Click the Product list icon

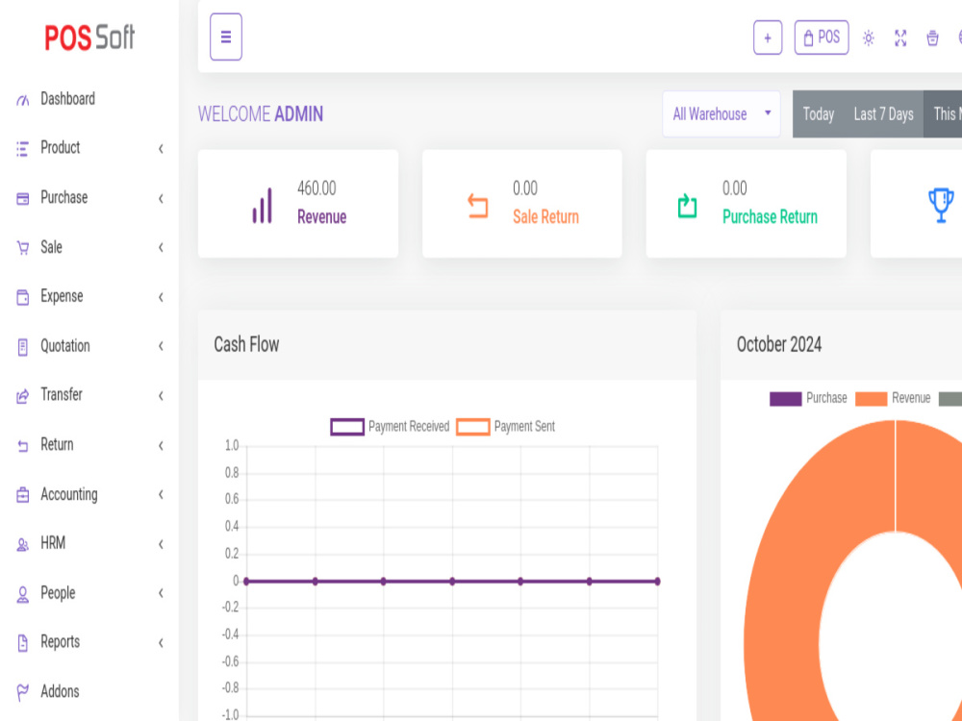point(23,148)
